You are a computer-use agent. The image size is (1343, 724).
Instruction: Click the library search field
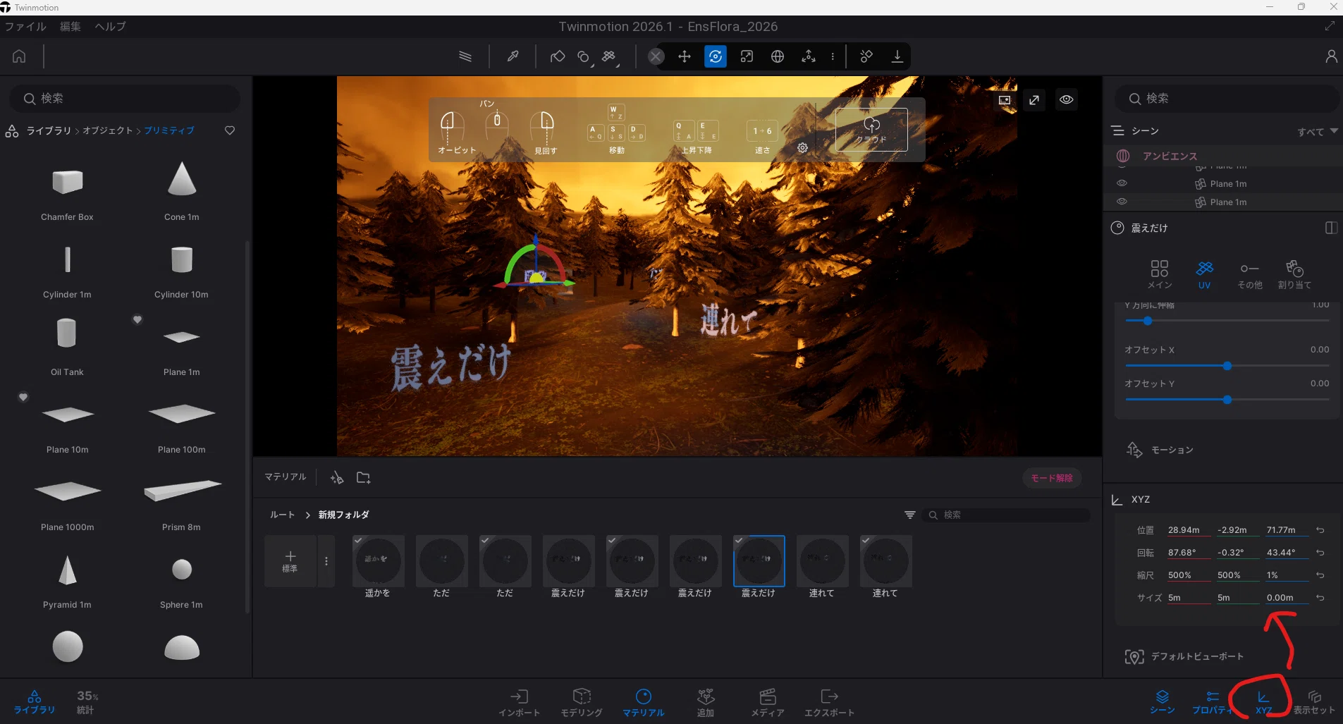(x=125, y=99)
